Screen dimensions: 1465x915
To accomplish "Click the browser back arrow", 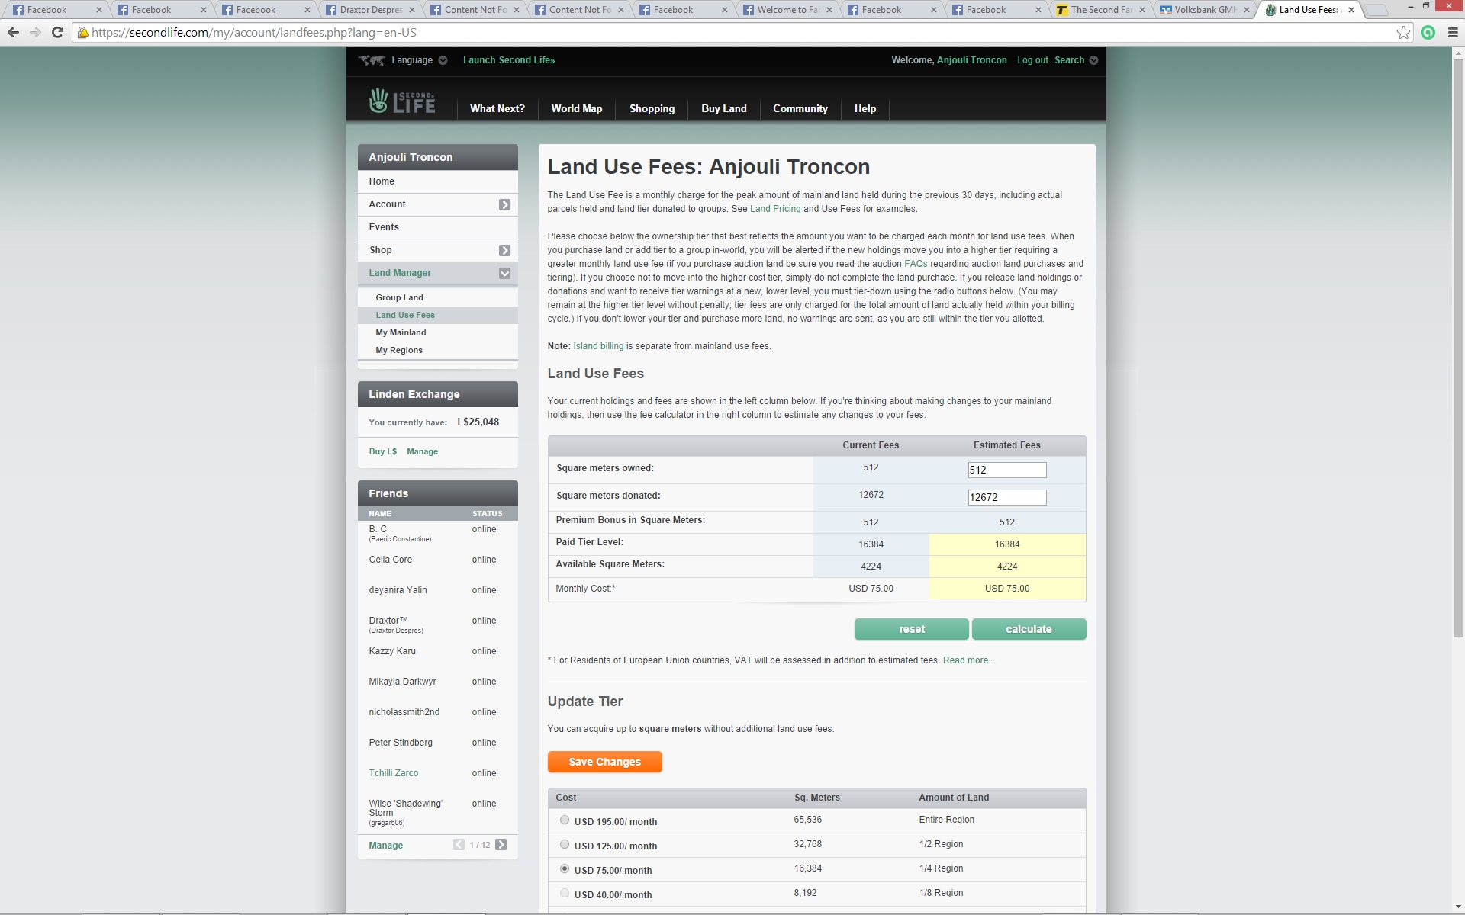I will [x=13, y=32].
